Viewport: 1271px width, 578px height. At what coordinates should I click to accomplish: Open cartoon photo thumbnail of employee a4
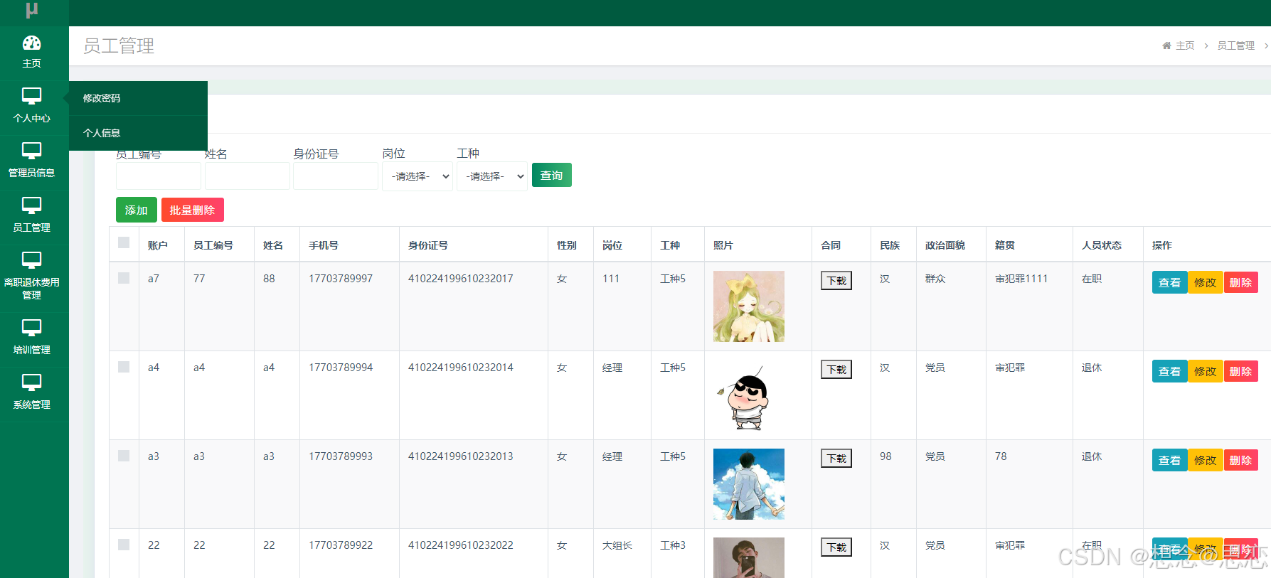point(749,395)
